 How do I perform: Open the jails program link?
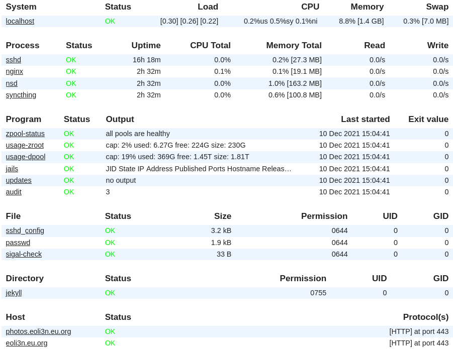click(x=12, y=169)
